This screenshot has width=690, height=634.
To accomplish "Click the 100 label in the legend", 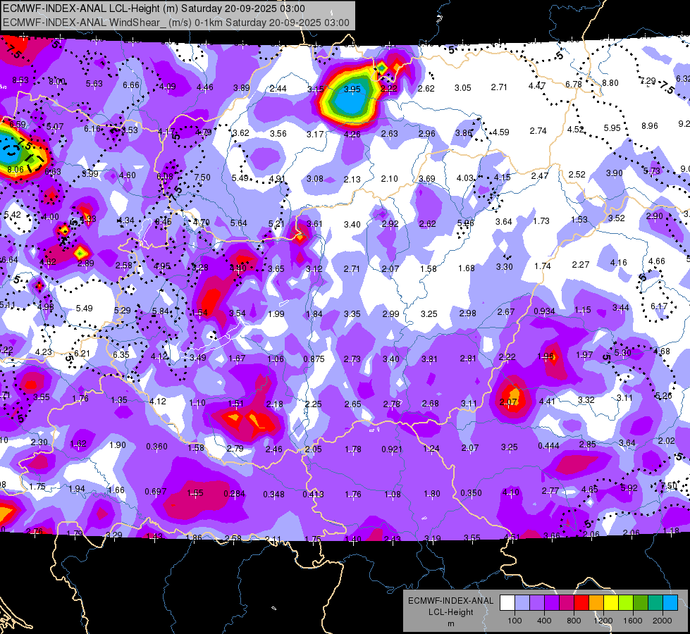I will click(x=515, y=621).
